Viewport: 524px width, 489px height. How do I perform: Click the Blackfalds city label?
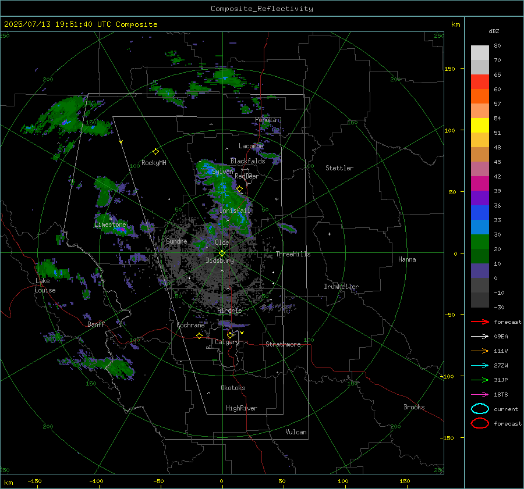click(247, 161)
